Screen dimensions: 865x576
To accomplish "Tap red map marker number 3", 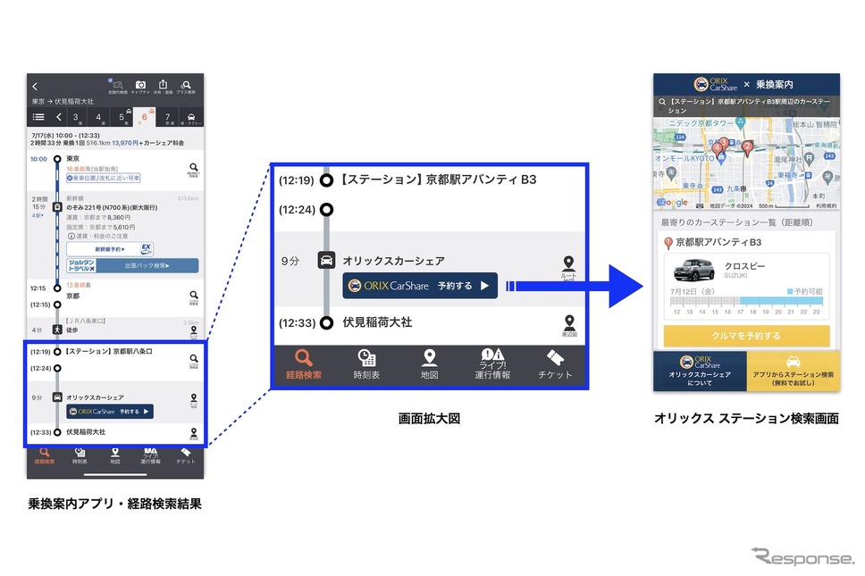I will [x=724, y=143].
